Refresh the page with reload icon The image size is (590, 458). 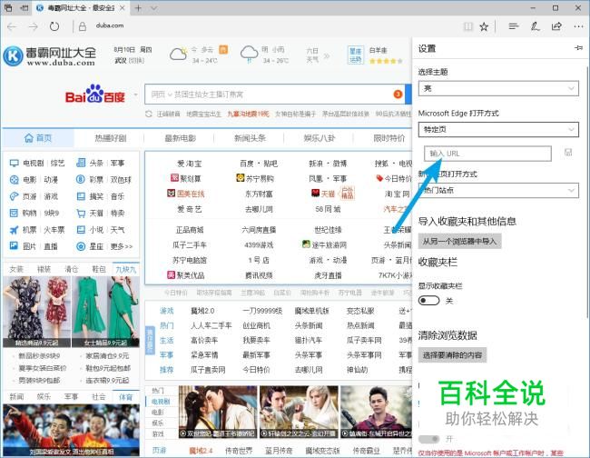tap(54, 26)
